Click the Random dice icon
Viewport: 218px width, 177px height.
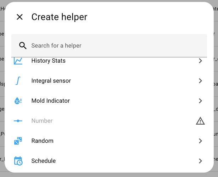click(18, 141)
